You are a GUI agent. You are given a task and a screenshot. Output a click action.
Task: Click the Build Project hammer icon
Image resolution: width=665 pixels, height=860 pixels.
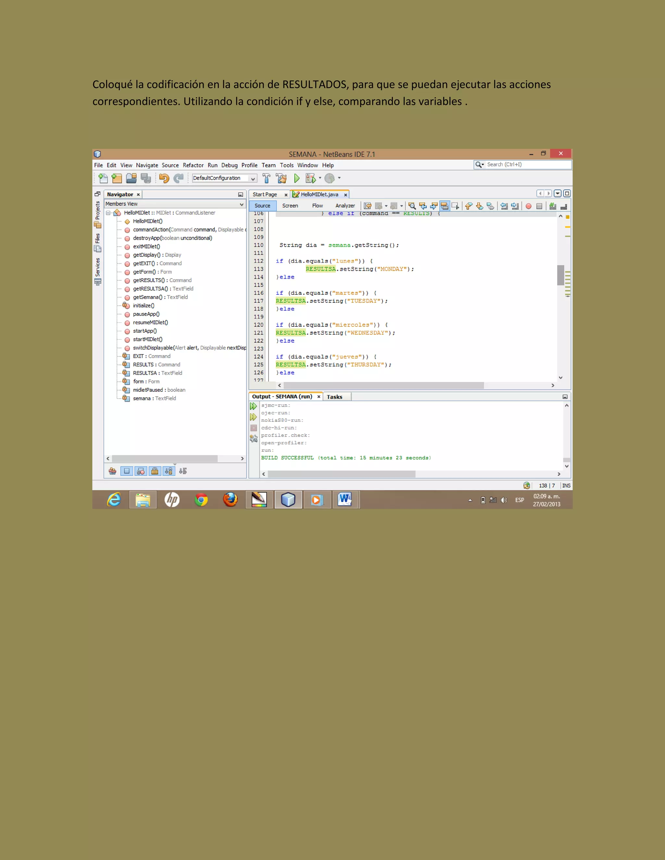[x=266, y=178]
